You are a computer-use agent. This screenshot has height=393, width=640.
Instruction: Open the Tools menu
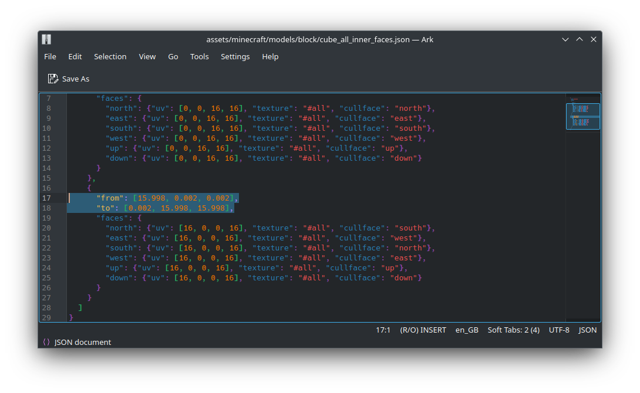point(200,57)
